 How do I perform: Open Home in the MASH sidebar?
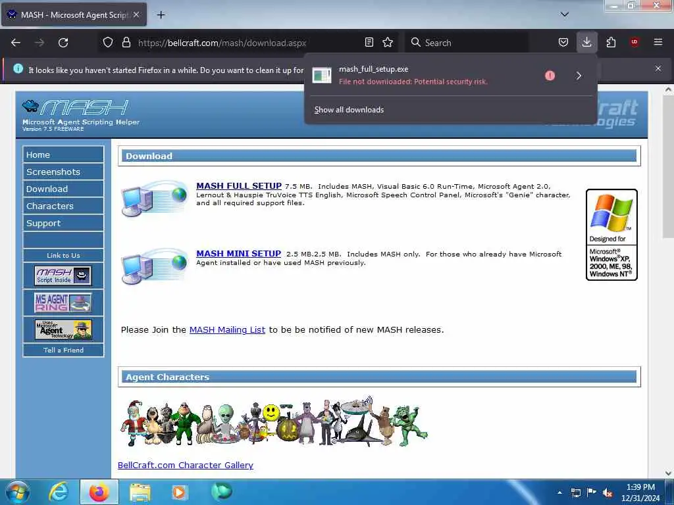[63, 155]
